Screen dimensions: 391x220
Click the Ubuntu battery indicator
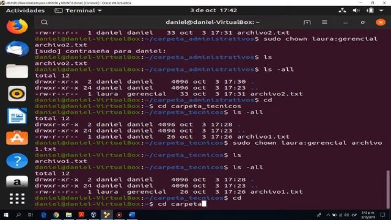click(x=370, y=10)
